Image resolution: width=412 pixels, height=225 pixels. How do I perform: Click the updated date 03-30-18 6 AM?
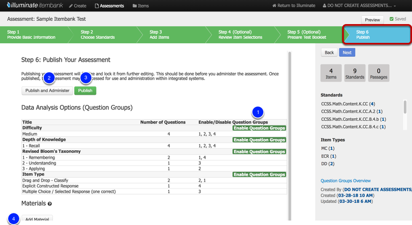point(355,201)
